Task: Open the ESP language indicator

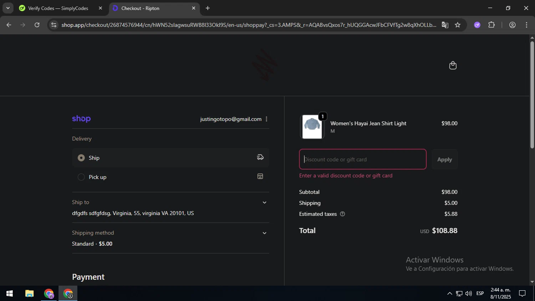Action: coord(480,294)
